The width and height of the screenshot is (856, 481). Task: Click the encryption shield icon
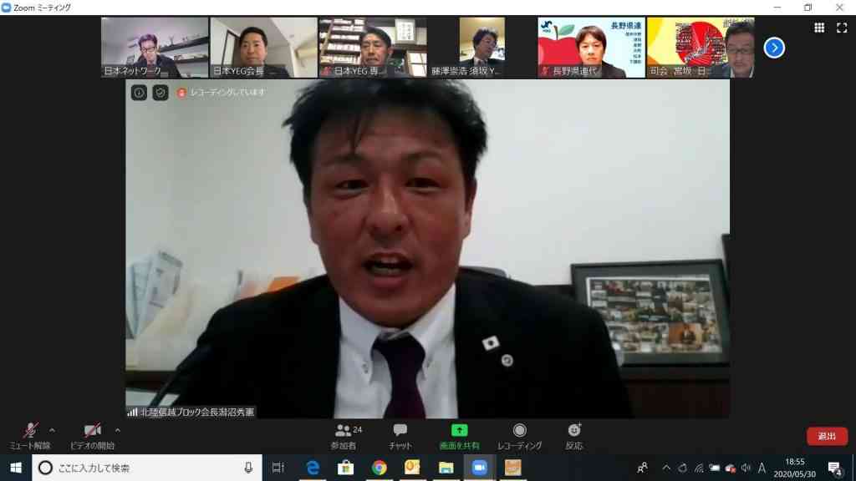coord(160,93)
